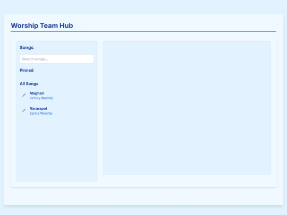This screenshot has height=215, width=287.
Task: Click the Pinned section heading
Action: click(27, 70)
